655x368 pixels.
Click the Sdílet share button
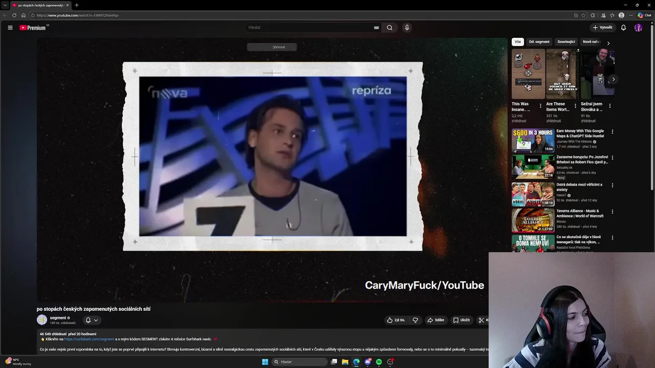(x=436, y=320)
